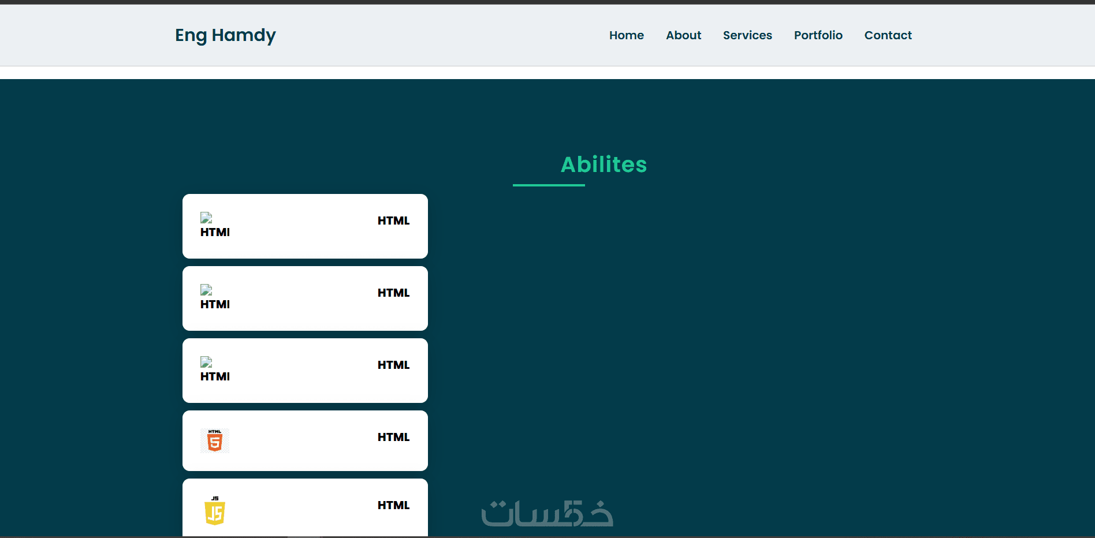
Task: Click the yellow JS shield icon
Action: point(215,511)
